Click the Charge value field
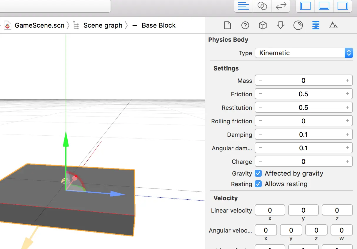357x249 pixels. [304, 161]
